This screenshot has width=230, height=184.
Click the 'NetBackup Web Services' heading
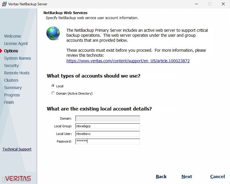point(65,13)
